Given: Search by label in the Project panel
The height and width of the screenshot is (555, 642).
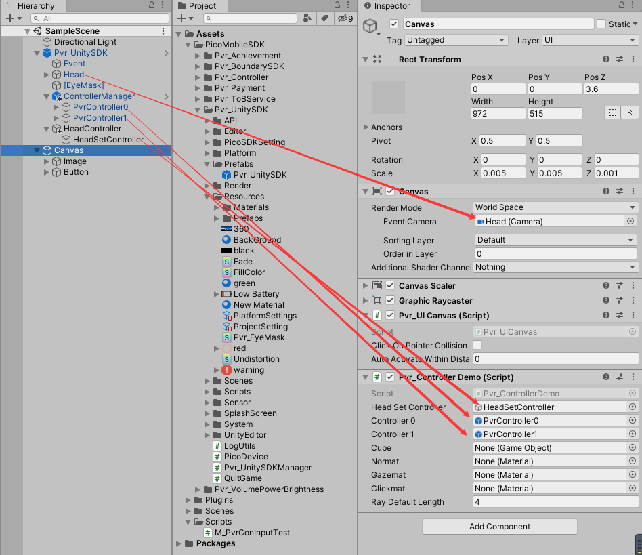Looking at the screenshot, I should 324,18.
